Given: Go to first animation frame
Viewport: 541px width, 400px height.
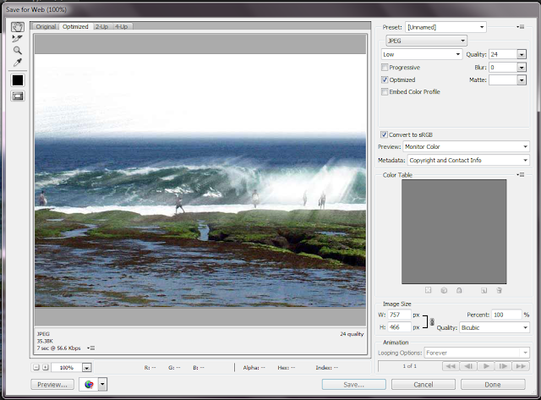Looking at the screenshot, I should pyautogui.click(x=451, y=366).
